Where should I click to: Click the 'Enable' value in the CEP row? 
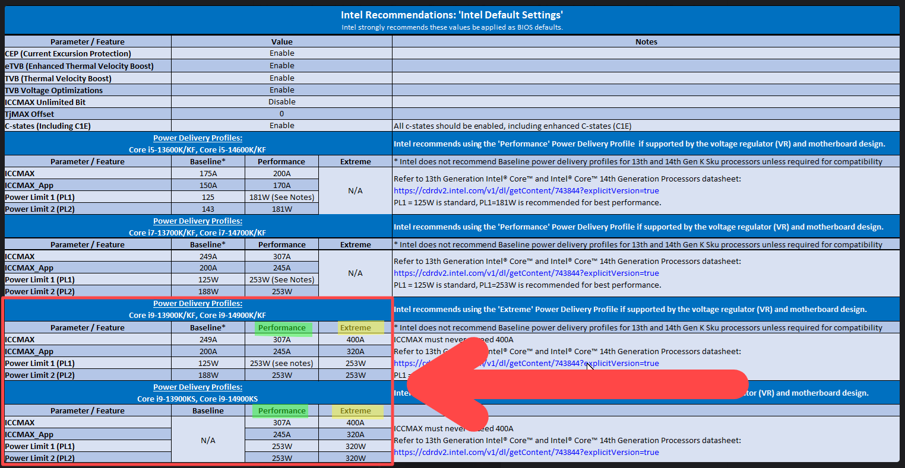281,53
